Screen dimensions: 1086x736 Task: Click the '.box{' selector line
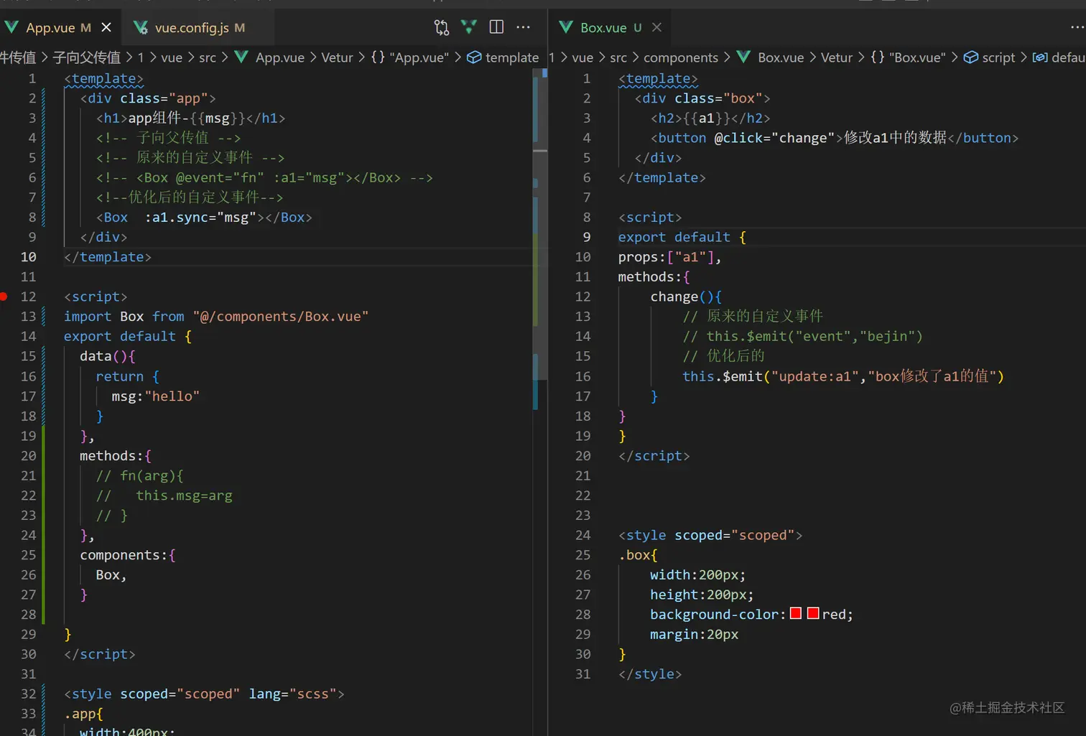[x=638, y=555]
